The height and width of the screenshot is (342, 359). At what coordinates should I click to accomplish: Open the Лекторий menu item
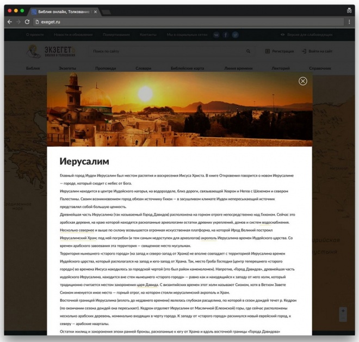(x=281, y=68)
